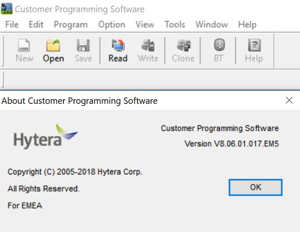Open the View menu

point(145,24)
